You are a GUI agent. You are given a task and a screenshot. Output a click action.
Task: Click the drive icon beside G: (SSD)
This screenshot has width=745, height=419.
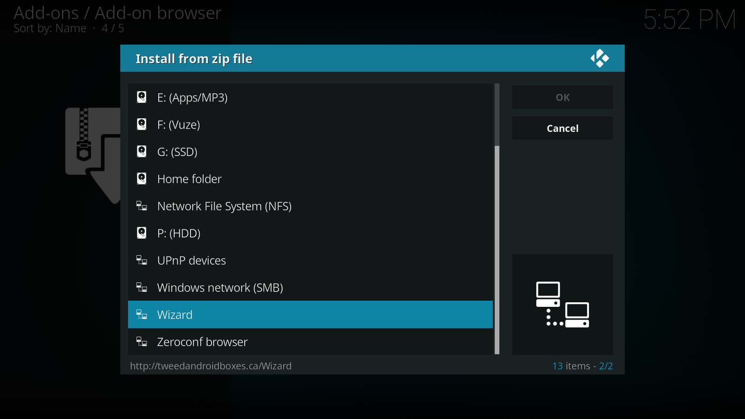tap(142, 151)
